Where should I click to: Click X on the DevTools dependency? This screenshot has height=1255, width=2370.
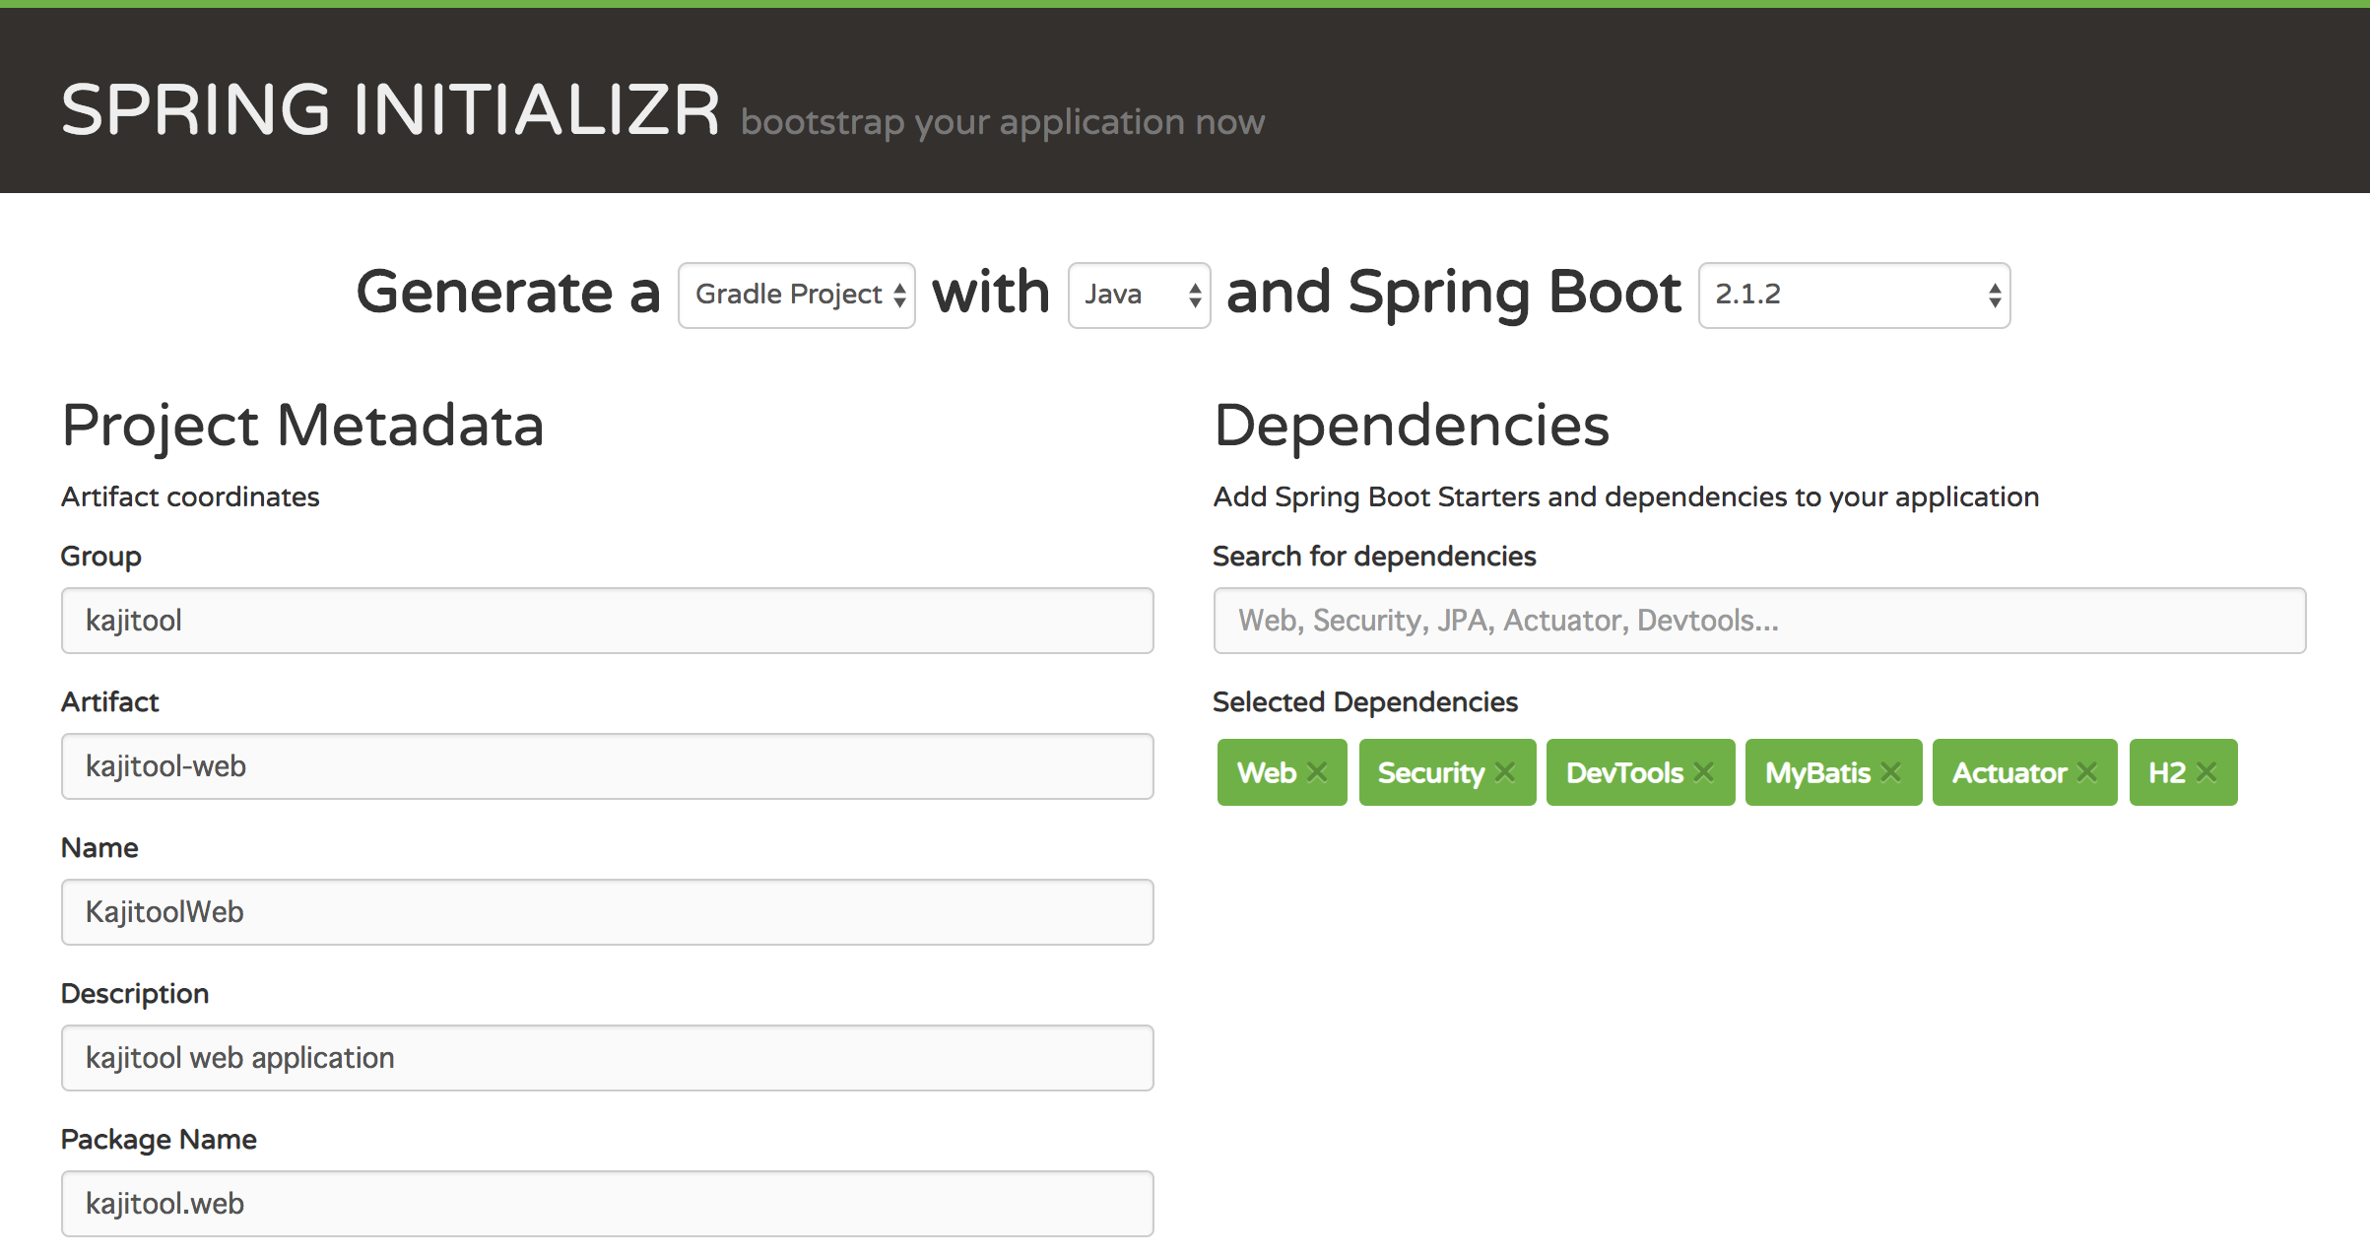(x=1703, y=772)
